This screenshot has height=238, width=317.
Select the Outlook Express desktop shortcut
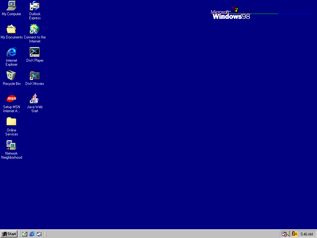pos(35,6)
